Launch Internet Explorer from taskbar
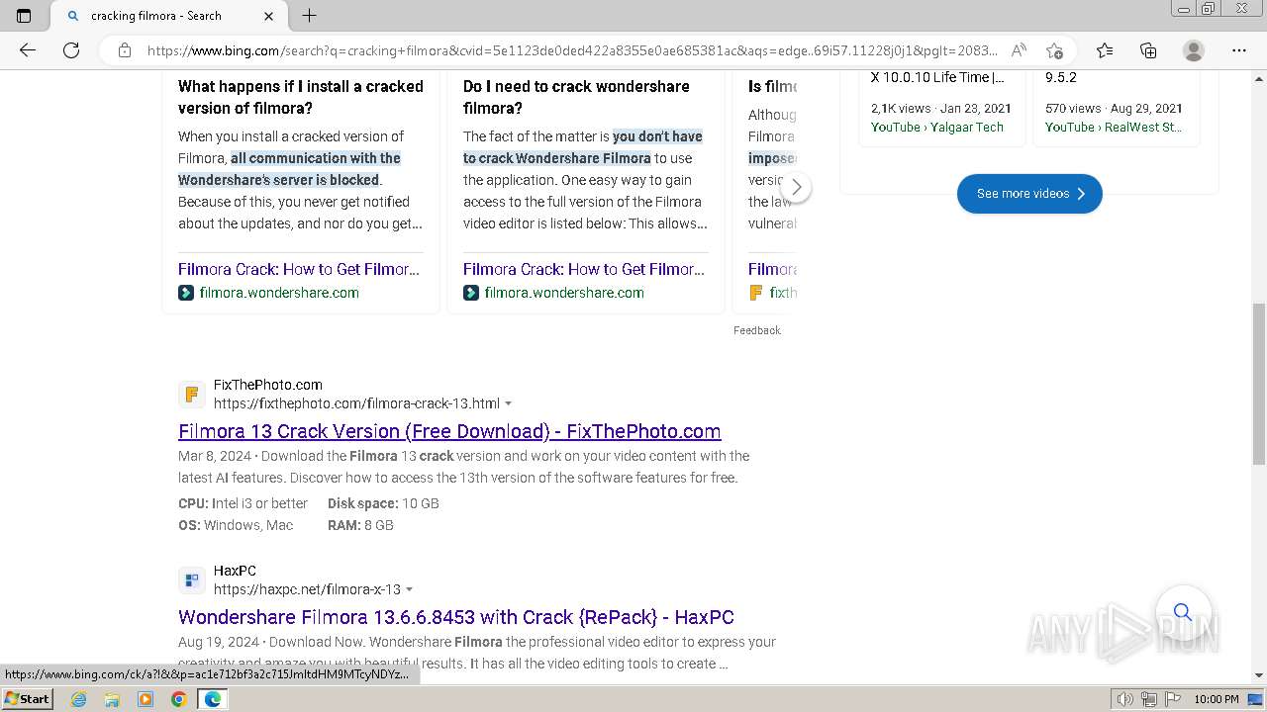1267x712 pixels. click(x=79, y=699)
